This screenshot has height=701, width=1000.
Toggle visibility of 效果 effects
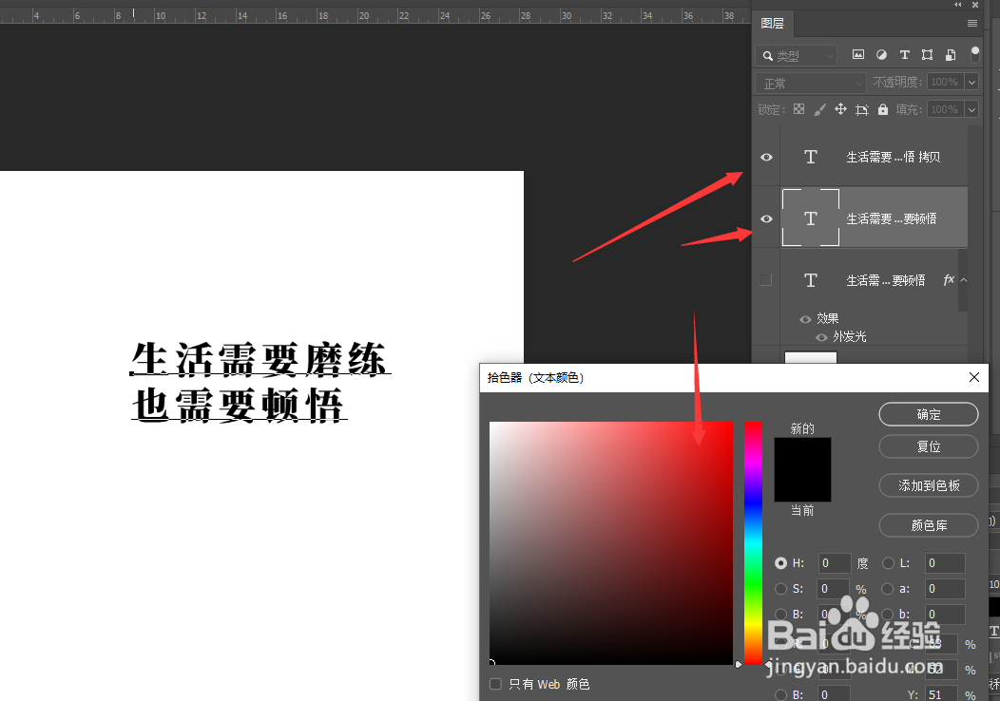coord(805,319)
